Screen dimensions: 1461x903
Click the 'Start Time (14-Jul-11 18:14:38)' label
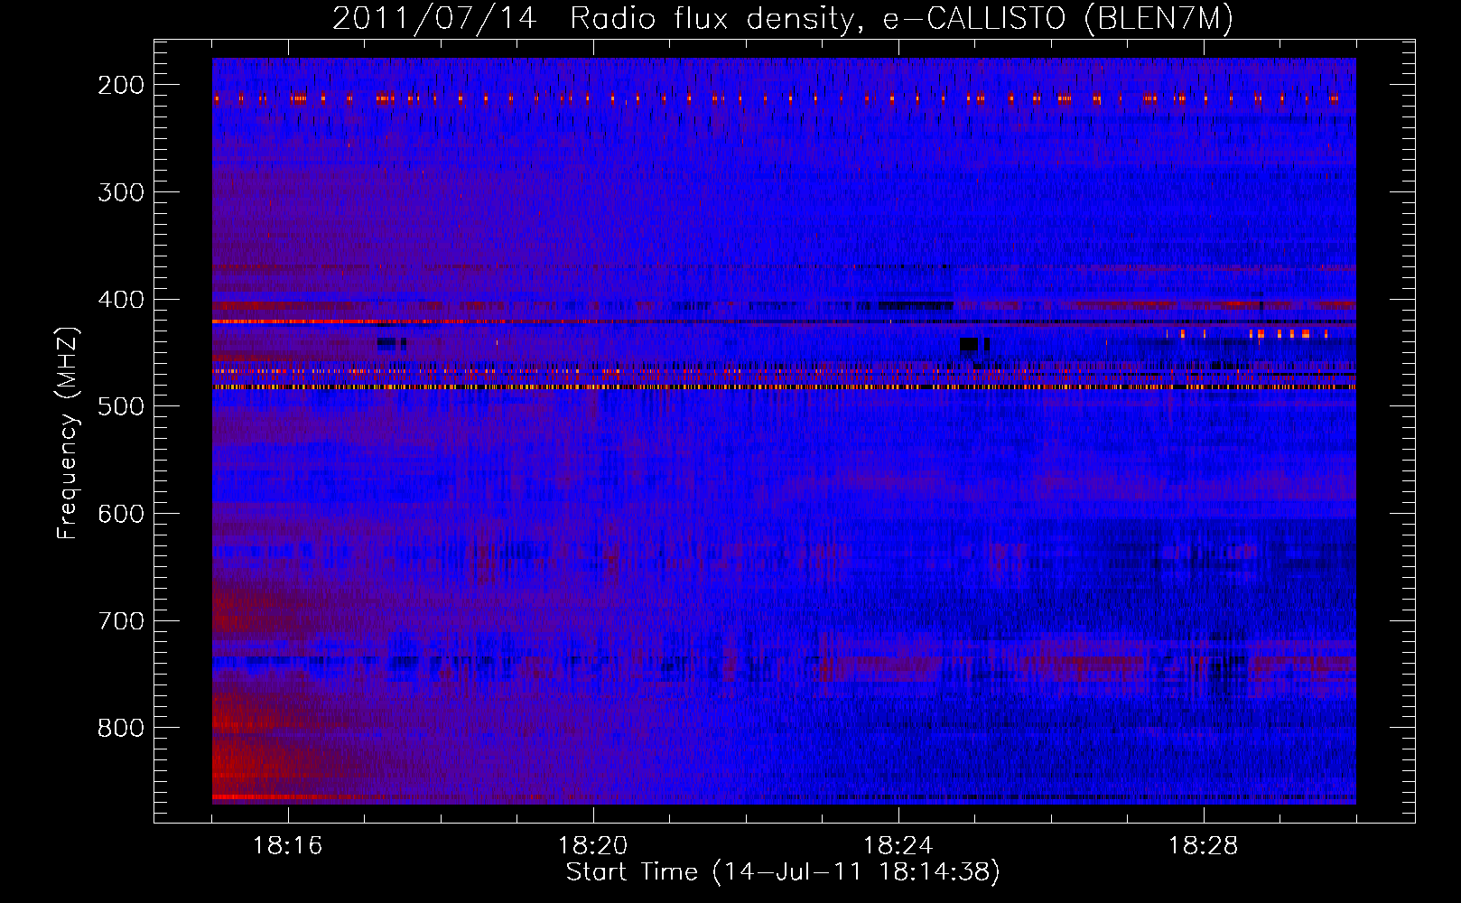pos(783,872)
